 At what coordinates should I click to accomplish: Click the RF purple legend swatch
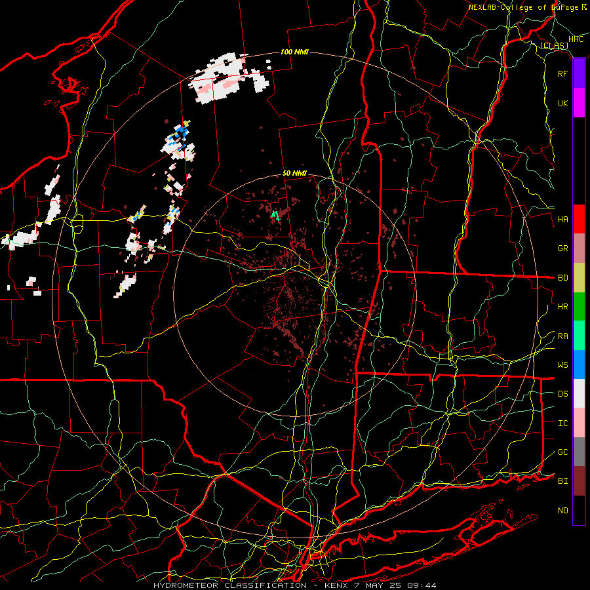coord(579,73)
